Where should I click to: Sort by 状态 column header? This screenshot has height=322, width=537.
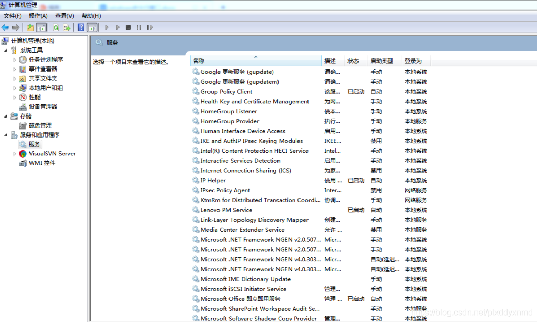[356, 61]
